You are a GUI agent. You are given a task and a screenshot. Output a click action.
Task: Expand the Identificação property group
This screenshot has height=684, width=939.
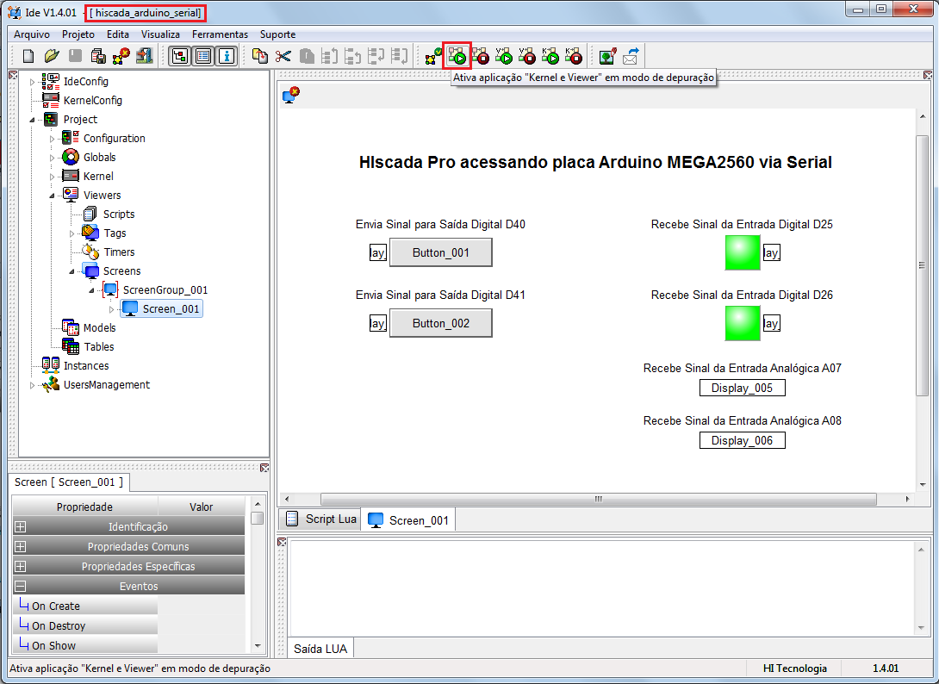pos(21,526)
